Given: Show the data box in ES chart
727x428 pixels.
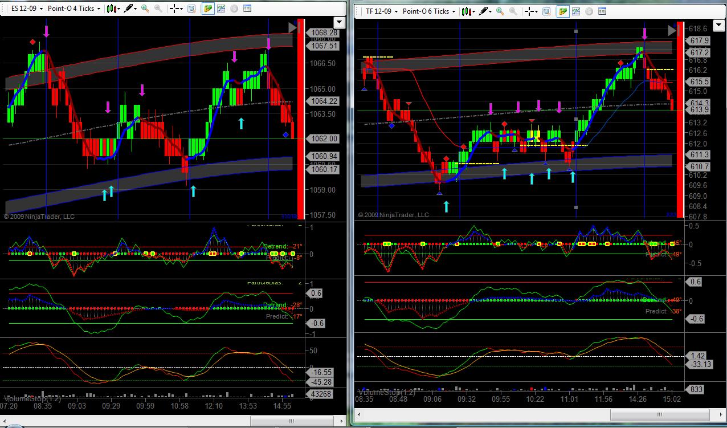Looking at the screenshot, I should click(191, 9).
